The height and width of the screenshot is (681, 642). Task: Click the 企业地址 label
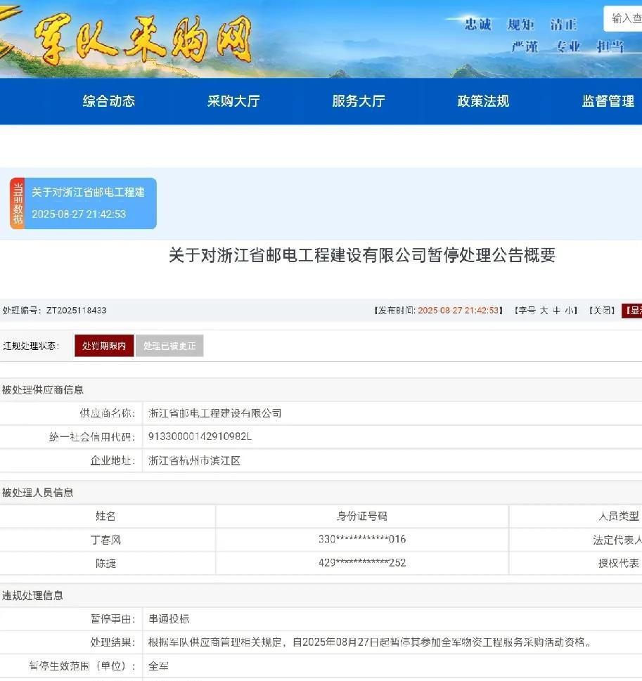(x=113, y=460)
